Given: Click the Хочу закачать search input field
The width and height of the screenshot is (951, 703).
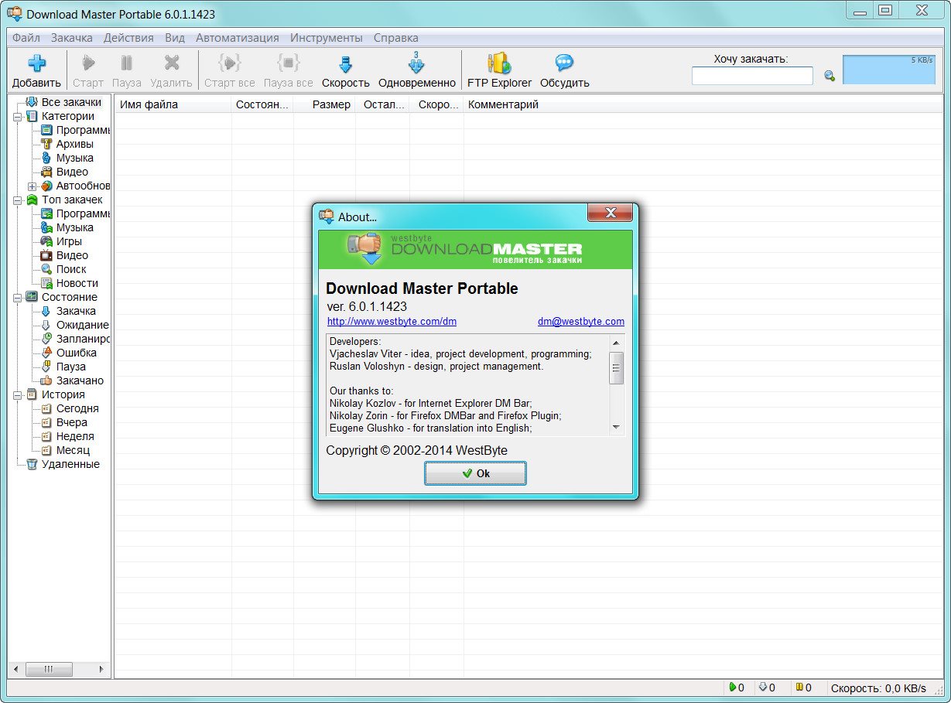Looking at the screenshot, I should [752, 76].
